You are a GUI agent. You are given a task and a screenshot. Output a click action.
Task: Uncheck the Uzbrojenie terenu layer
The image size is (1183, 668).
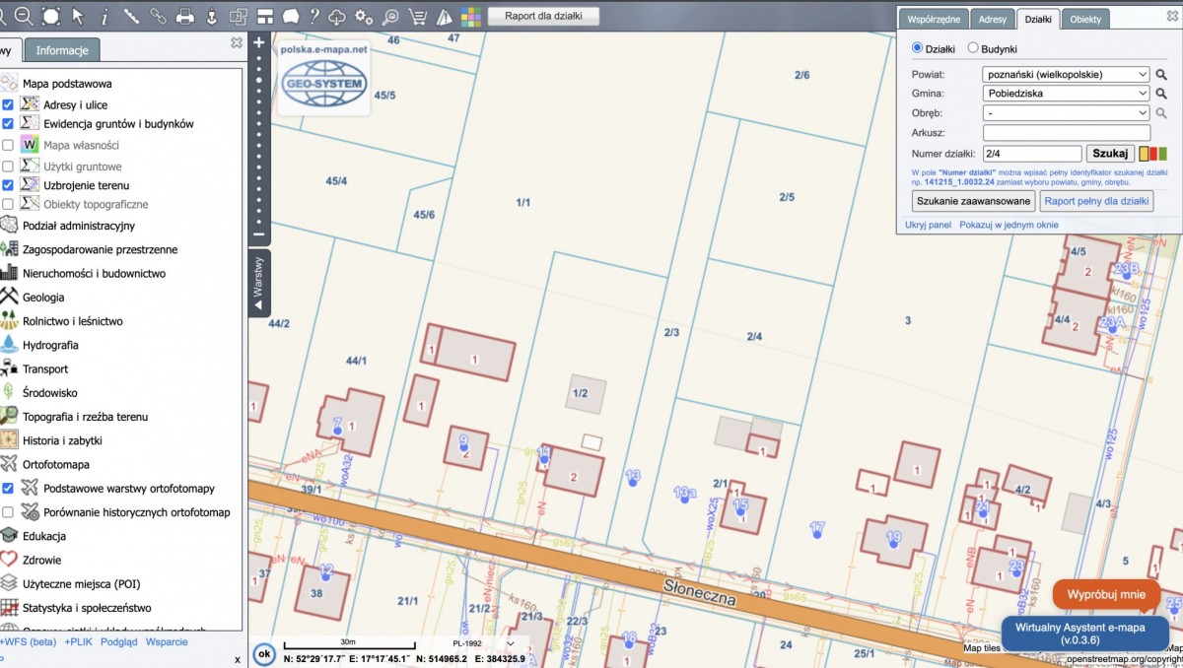8,185
